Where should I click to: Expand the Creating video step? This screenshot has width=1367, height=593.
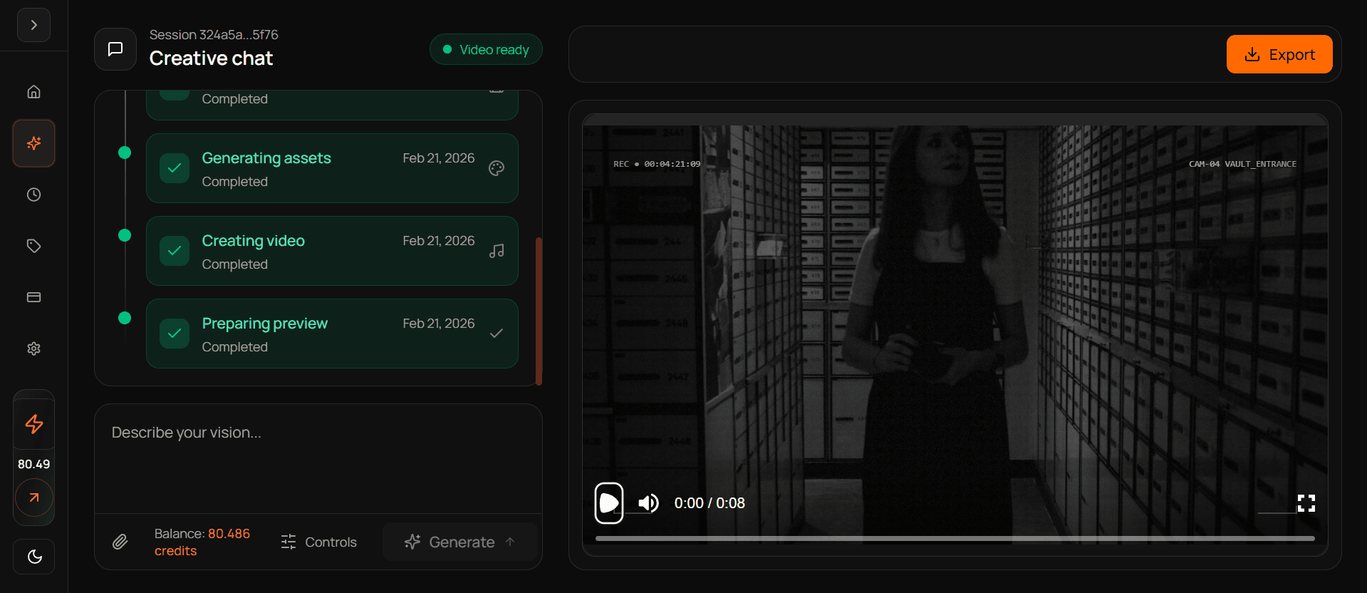click(x=332, y=252)
